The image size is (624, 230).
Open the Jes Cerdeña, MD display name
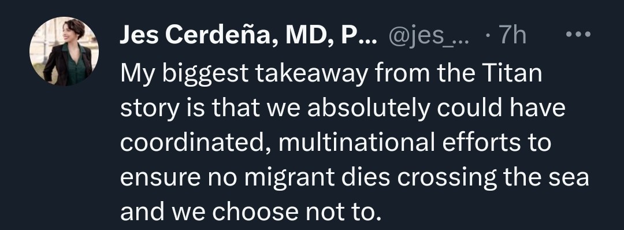248,36
